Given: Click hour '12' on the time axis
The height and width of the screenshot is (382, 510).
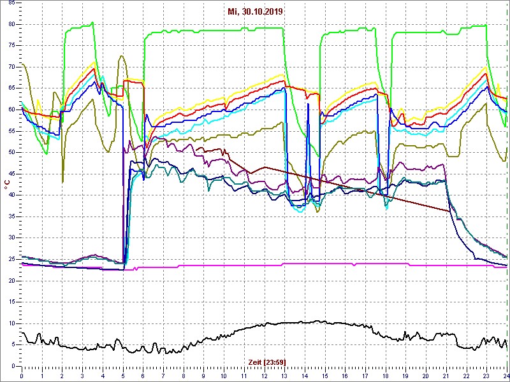Looking at the screenshot, I should click(264, 374).
